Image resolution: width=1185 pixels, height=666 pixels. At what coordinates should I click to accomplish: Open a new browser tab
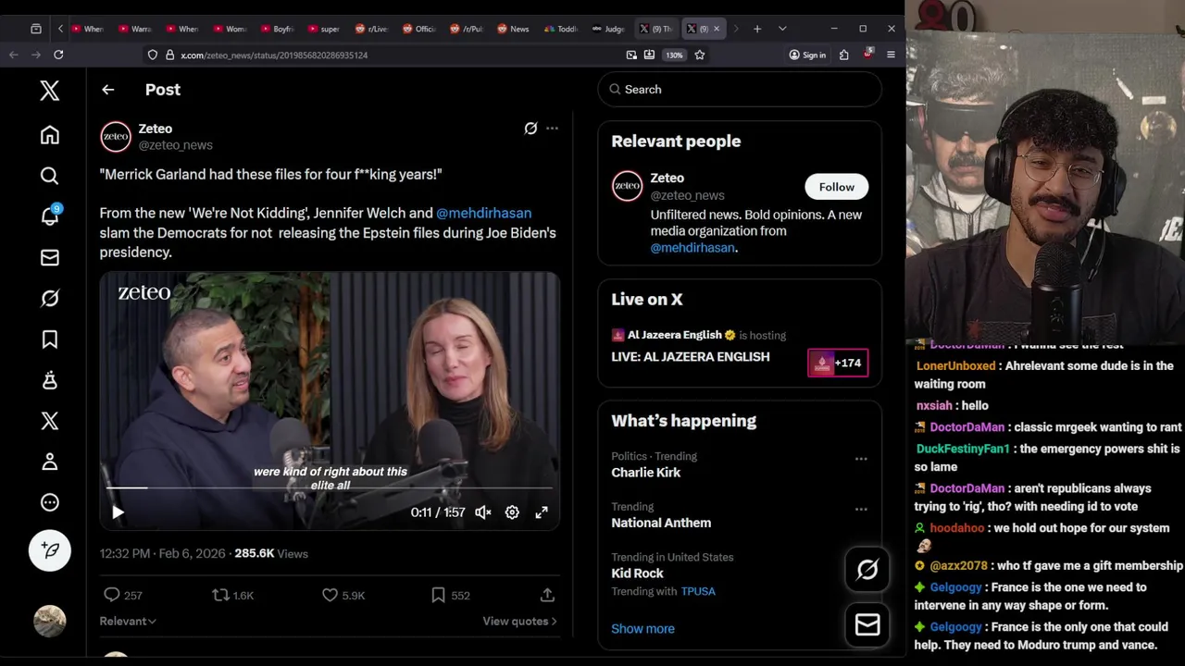(757, 29)
